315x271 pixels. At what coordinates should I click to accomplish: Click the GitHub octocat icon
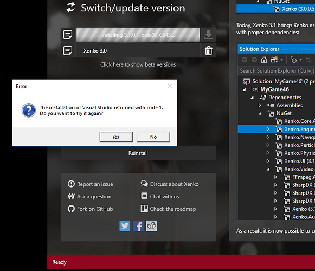(x=71, y=209)
